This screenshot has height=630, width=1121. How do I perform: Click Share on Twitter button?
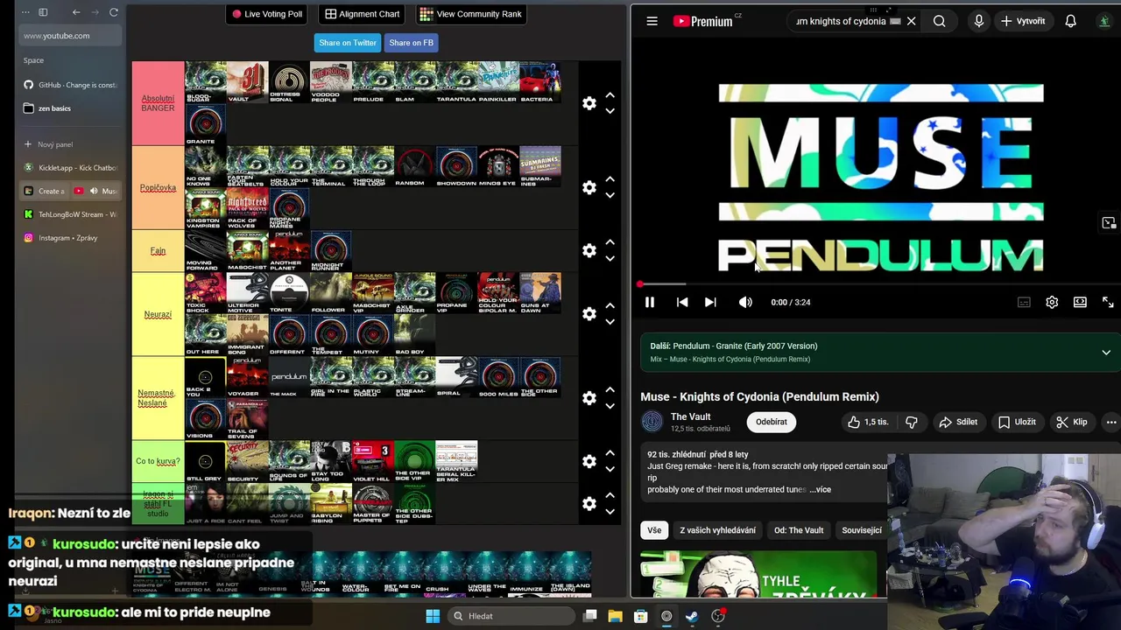point(348,42)
